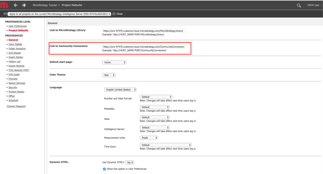The image size is (323, 174).
Task: Open the Default start page dropdown
Action: (x=114, y=62)
